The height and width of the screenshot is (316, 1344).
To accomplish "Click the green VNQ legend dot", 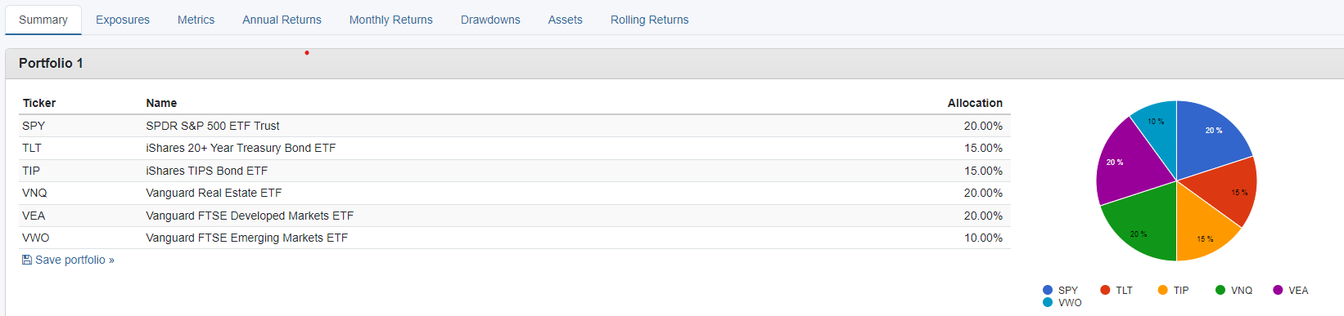I will click(1220, 290).
